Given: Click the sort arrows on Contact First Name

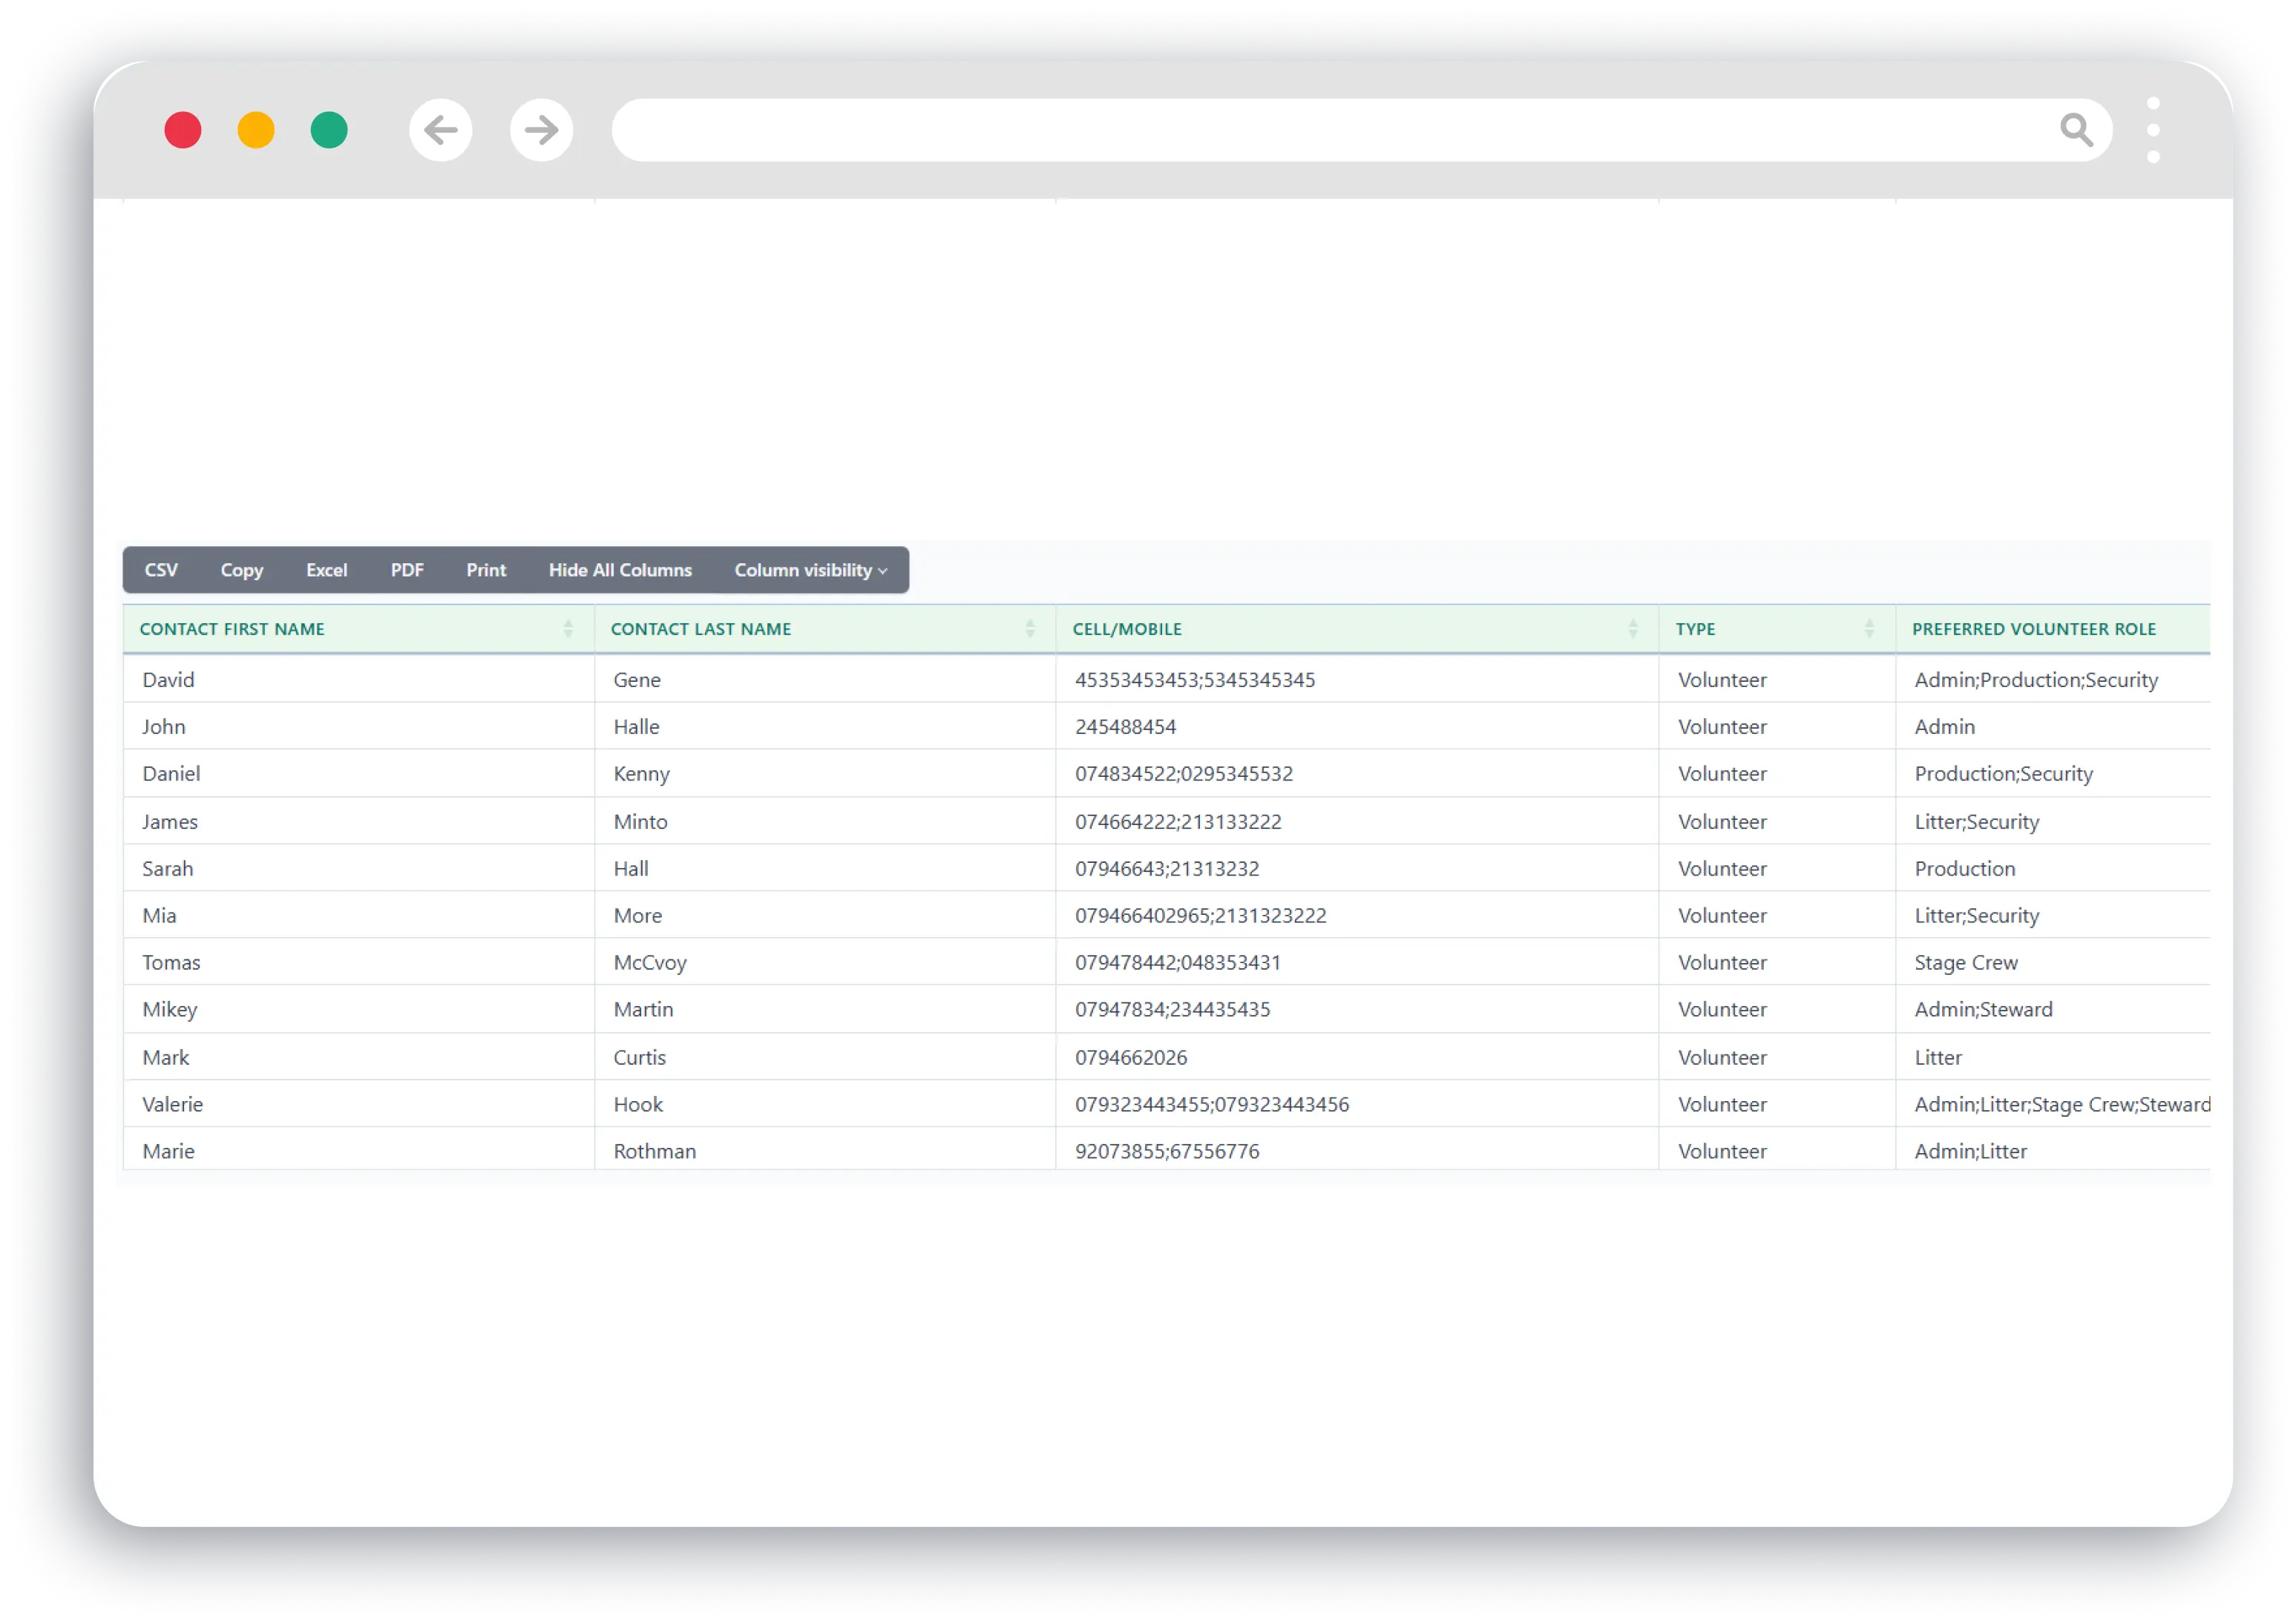Looking at the screenshot, I should click(568, 629).
